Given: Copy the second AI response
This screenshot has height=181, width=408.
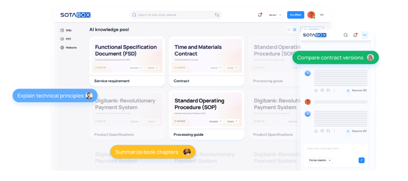Looking at the screenshot, I should click(x=328, y=131).
